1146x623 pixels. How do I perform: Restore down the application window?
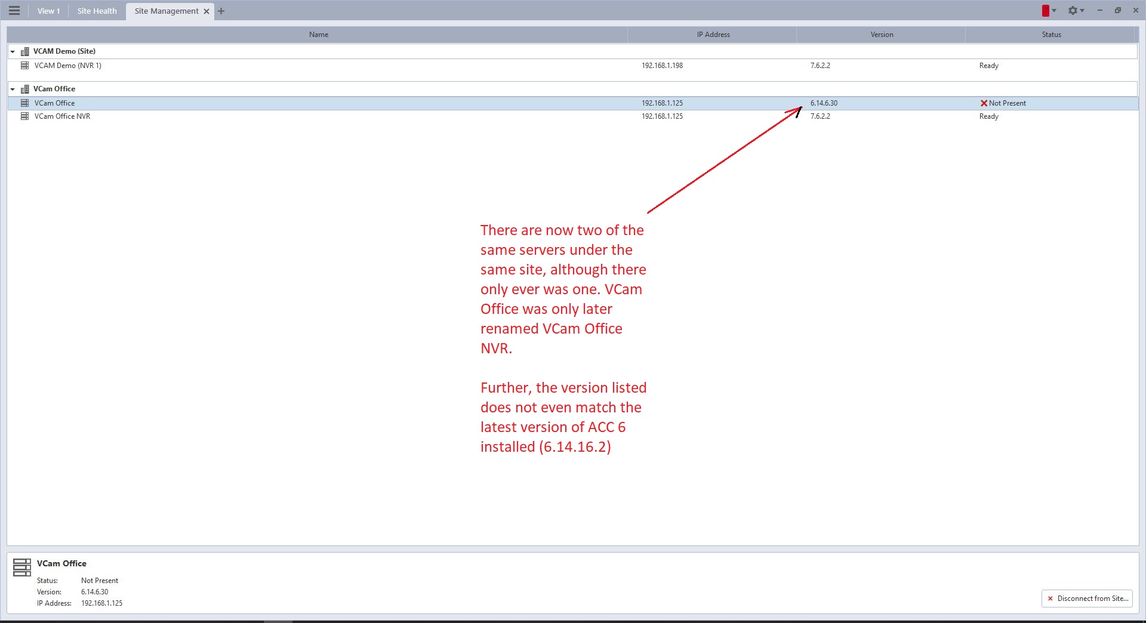pyautogui.click(x=1118, y=11)
